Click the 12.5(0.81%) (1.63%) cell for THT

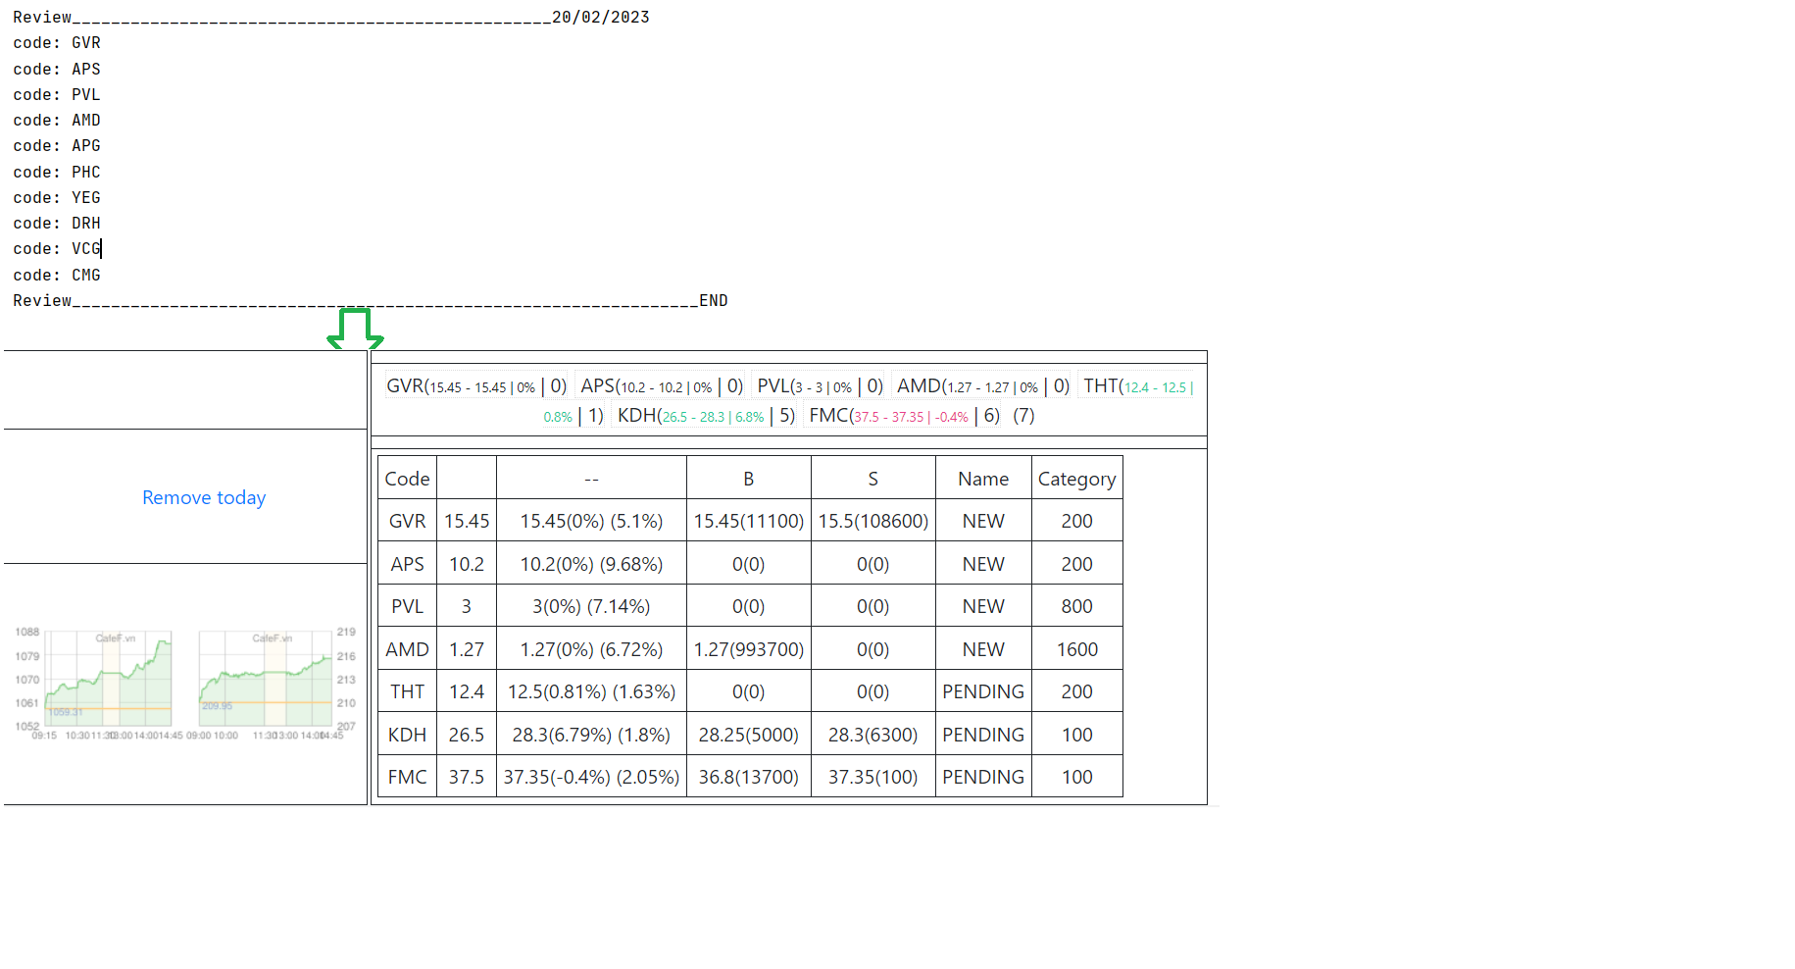click(591, 691)
